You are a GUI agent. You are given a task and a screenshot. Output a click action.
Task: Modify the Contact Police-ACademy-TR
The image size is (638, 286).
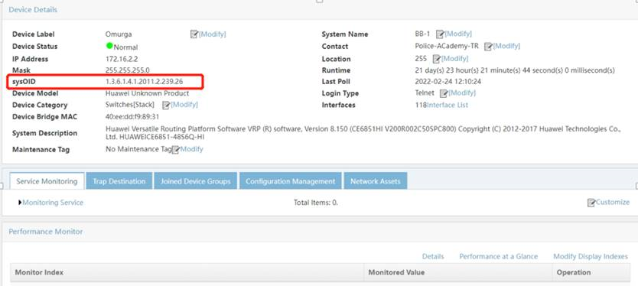[506, 46]
